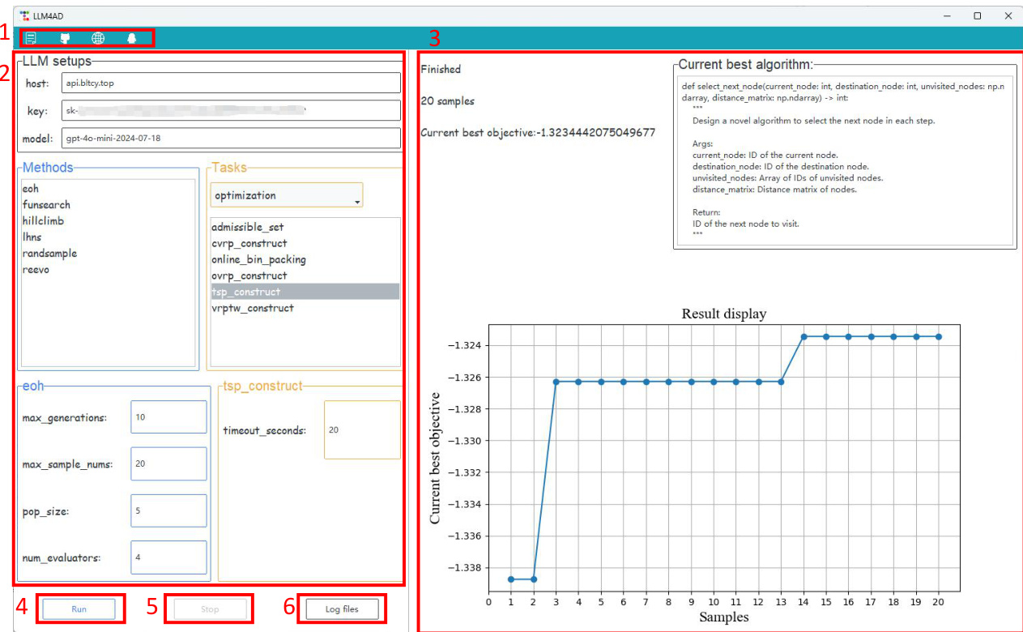Click the LLM4AD logo in title bar
This screenshot has height=632, width=1023.
(24, 15)
